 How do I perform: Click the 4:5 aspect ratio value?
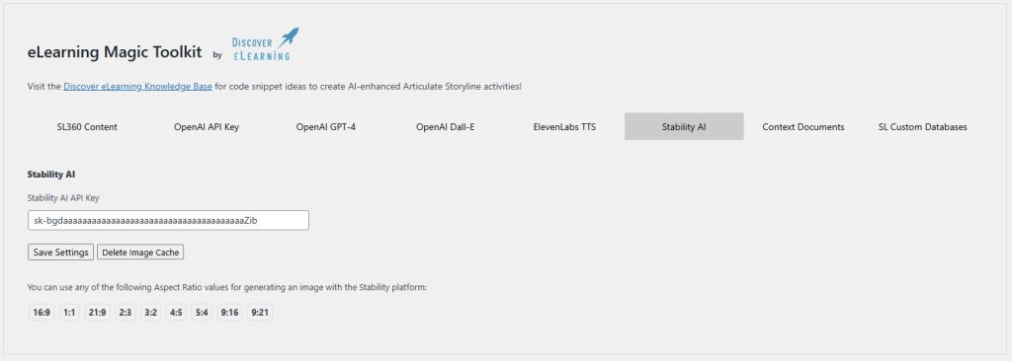click(176, 313)
